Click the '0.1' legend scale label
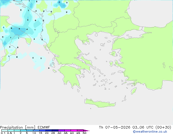 [x=3, y=133]
